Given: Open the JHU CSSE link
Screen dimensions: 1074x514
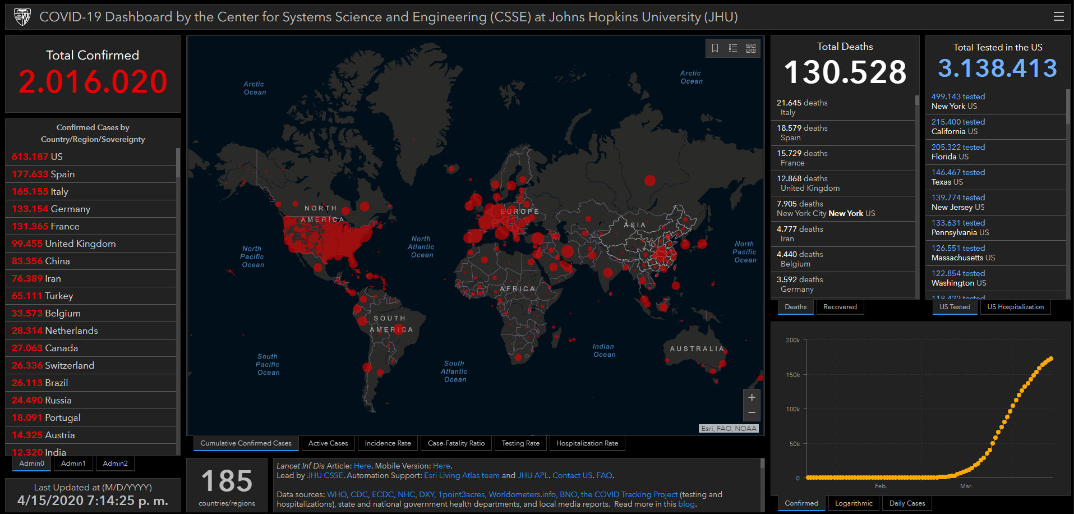Looking at the screenshot, I should (x=325, y=475).
